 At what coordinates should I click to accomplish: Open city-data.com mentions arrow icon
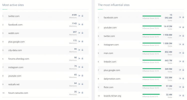point(79,50)
